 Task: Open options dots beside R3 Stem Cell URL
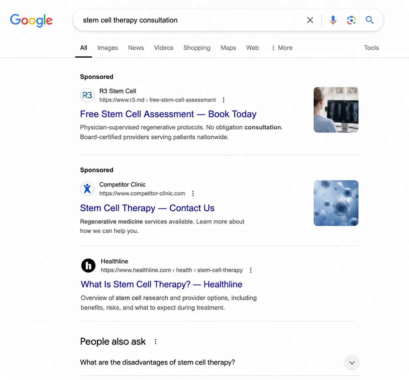tap(223, 100)
